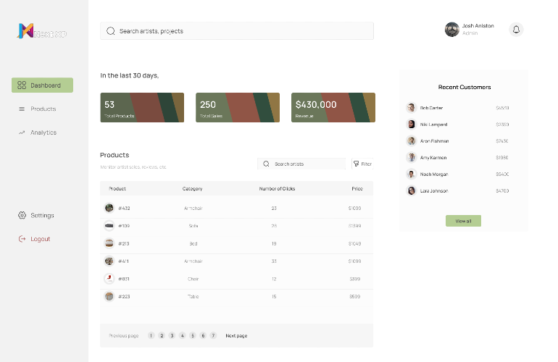This screenshot has height=362, width=558.
Task: Open the $430,000 Revenue card
Action: click(333, 107)
